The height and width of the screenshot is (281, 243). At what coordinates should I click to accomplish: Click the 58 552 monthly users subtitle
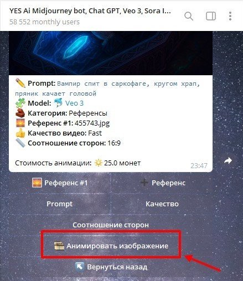click(x=44, y=22)
